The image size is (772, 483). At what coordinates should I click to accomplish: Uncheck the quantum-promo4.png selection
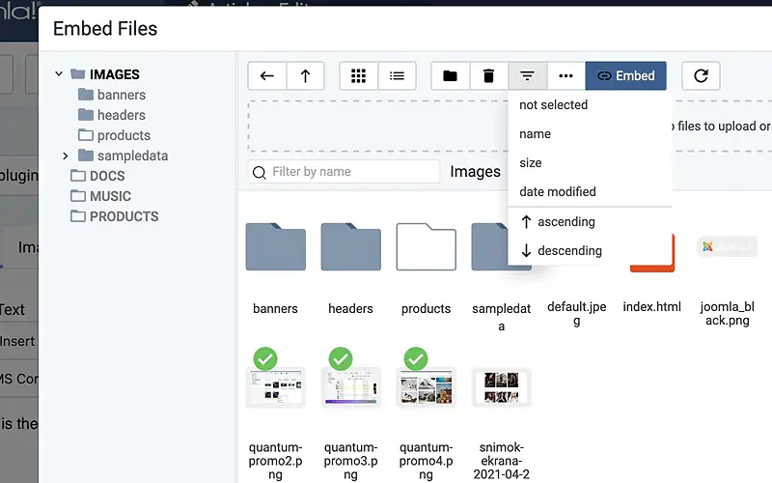(x=416, y=359)
